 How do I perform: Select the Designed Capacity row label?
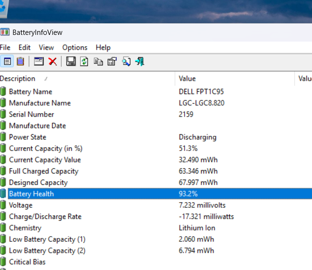click(x=38, y=183)
